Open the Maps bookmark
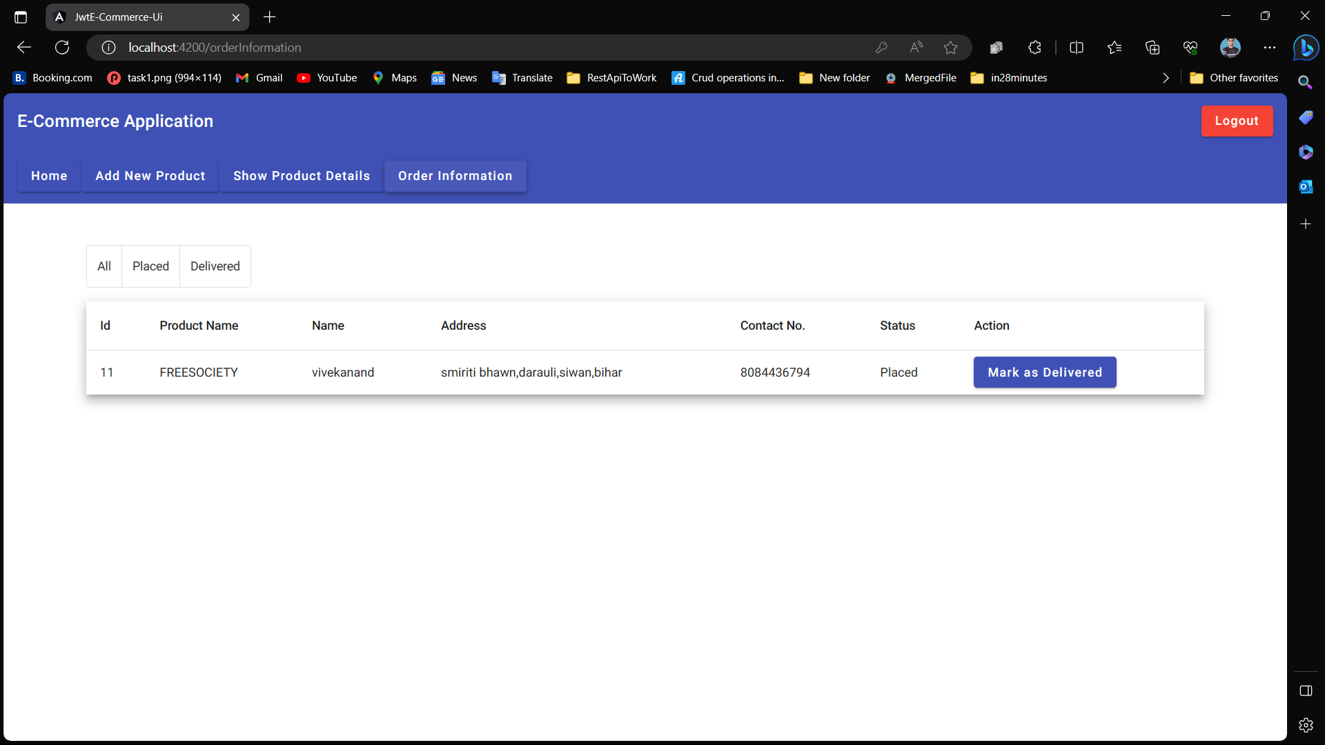The height and width of the screenshot is (745, 1325). [x=394, y=77]
